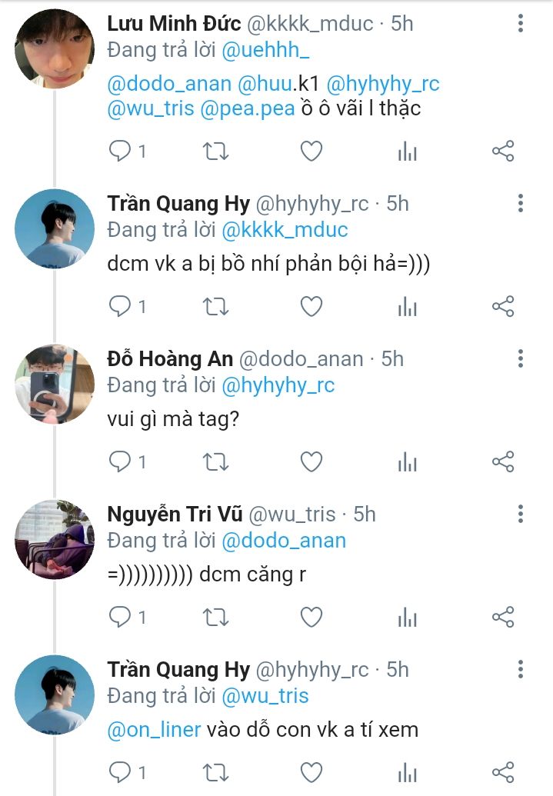This screenshot has height=796, width=553.
Task: Open Nguyễn Tri Vũ's avatar
Action: click(55, 539)
